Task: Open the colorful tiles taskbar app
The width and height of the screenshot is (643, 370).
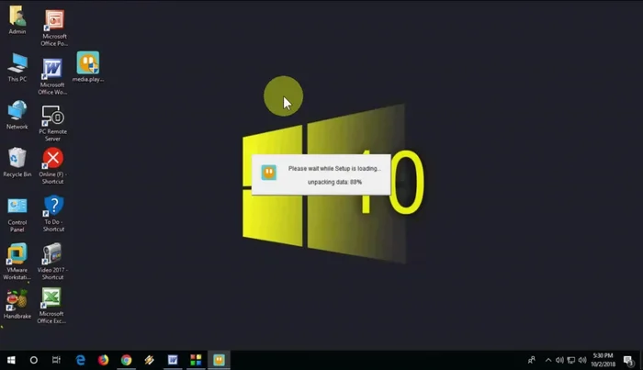Action: tap(196, 360)
